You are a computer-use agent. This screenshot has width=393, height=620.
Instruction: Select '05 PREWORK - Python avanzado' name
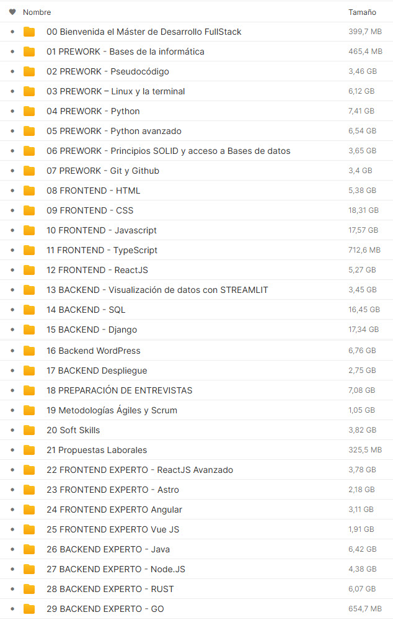[x=114, y=131]
